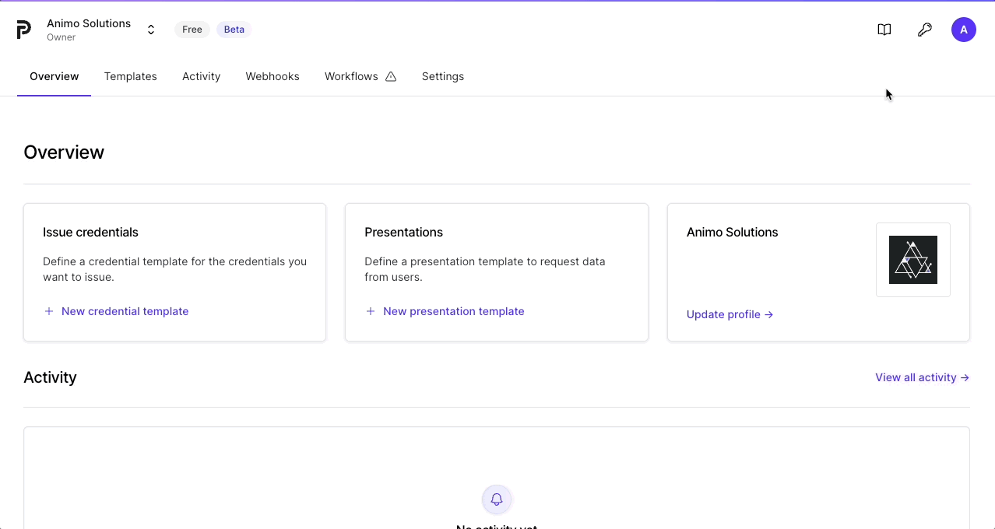
Task: Click the key icon for API keys
Action: tap(924, 29)
